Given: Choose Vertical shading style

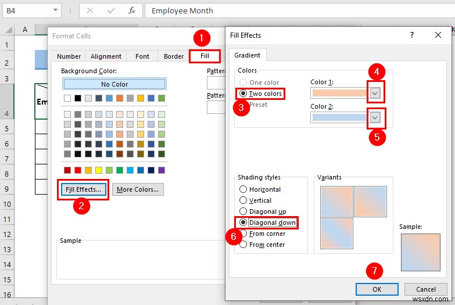Looking at the screenshot, I should point(243,200).
